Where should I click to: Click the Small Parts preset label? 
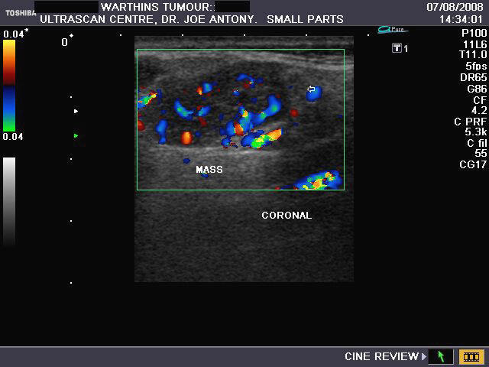[x=305, y=19]
